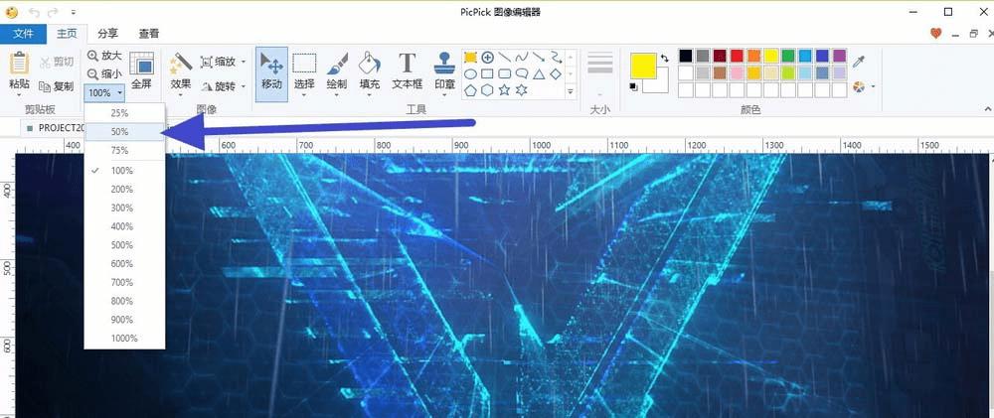Screen dimensions: 994x418
Task: Select the purple palette swatch
Action: click(x=839, y=56)
